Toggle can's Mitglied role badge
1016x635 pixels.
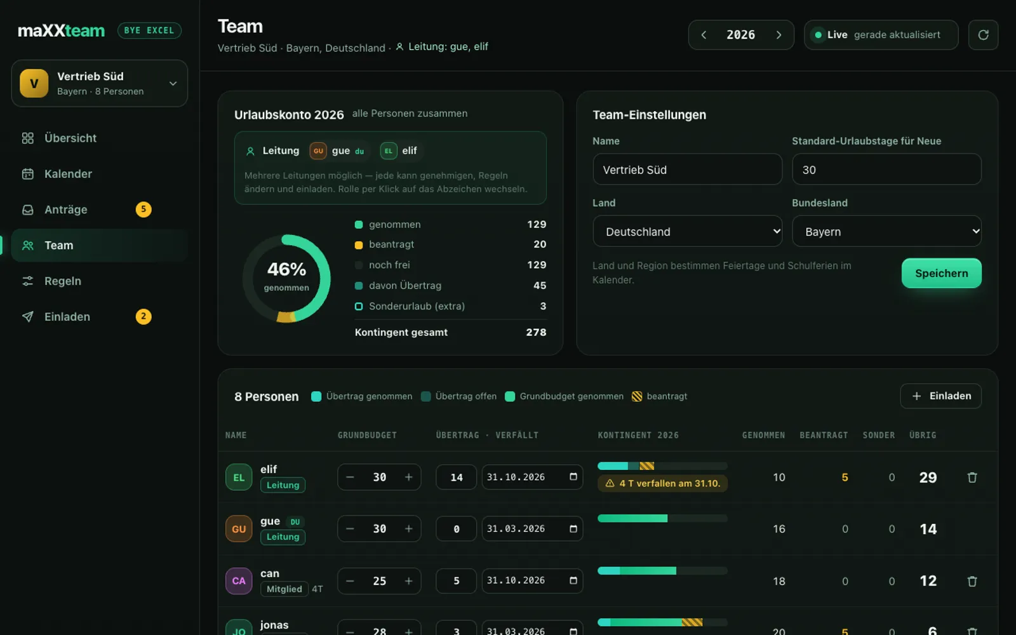tap(284, 589)
